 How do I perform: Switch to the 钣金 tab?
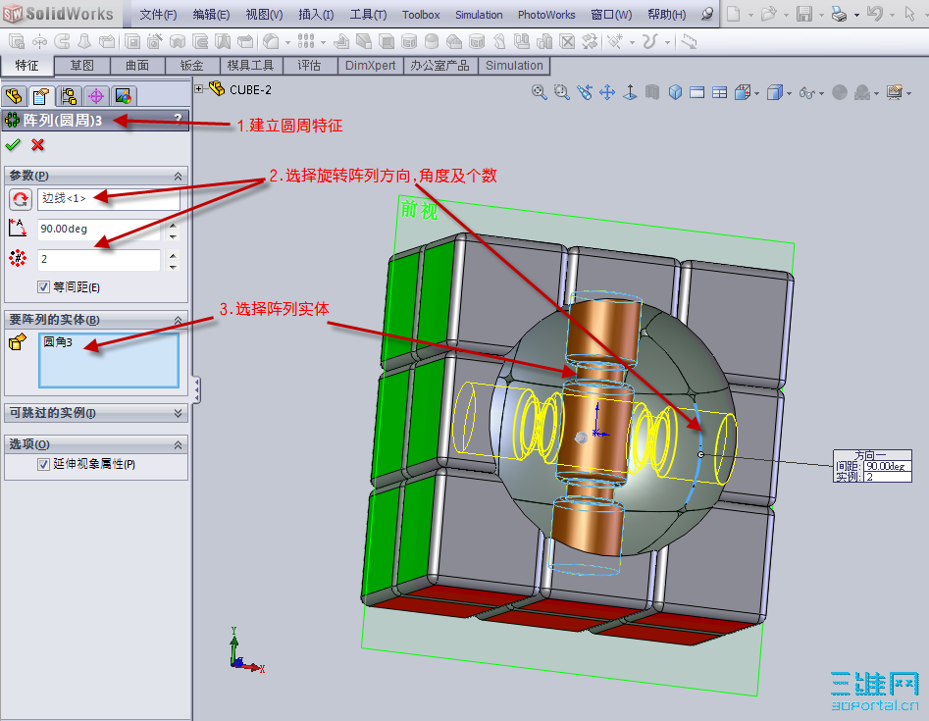point(192,65)
